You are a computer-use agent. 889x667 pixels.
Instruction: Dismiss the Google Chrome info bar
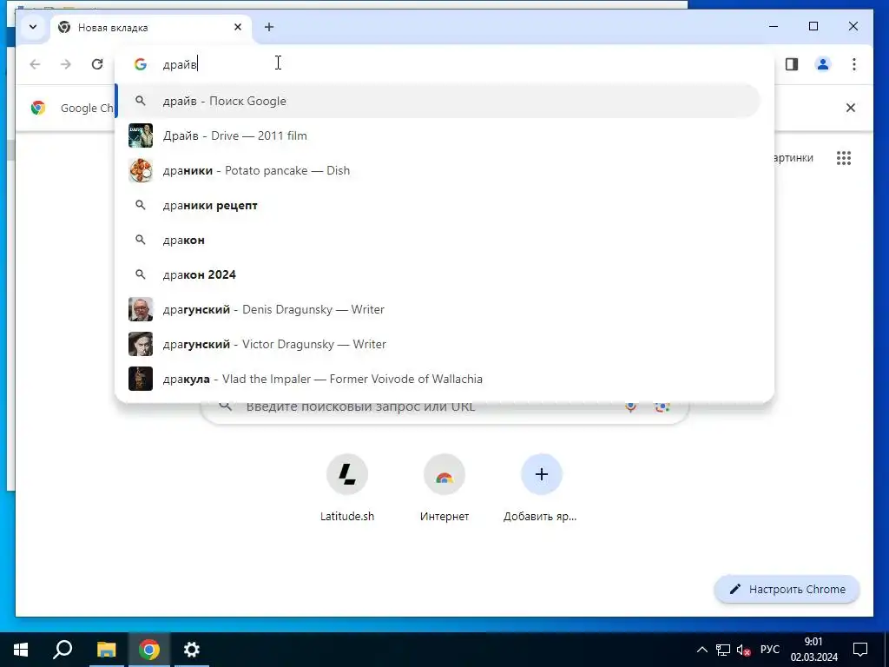coord(851,108)
